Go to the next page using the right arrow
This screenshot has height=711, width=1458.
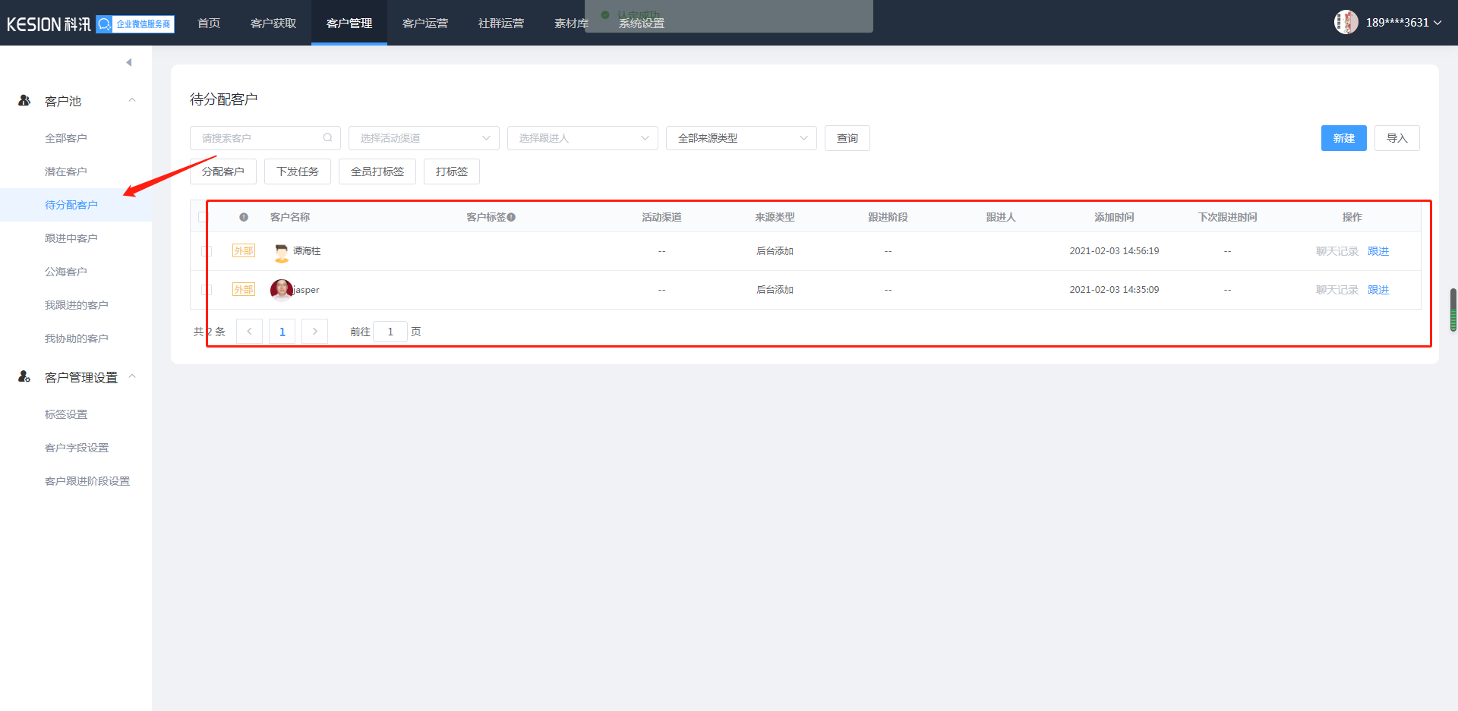[314, 332]
